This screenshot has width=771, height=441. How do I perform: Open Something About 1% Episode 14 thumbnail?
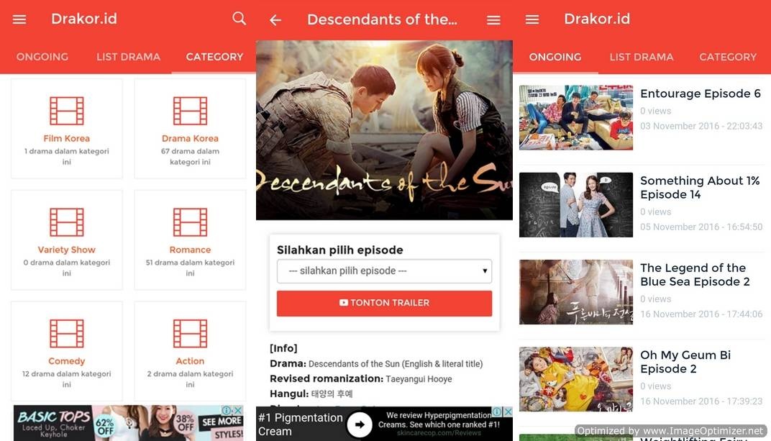[576, 204]
